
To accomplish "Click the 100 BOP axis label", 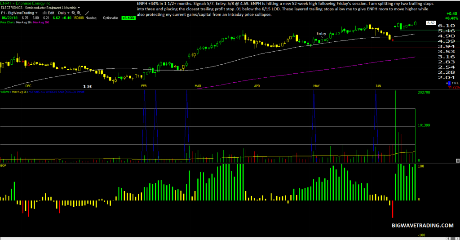I will coord(421,166).
